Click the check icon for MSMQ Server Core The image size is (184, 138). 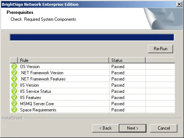coord(14,104)
